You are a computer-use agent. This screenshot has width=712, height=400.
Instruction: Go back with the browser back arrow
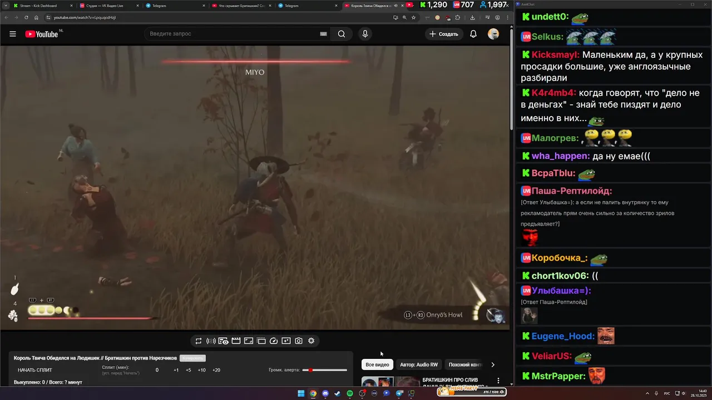[x=7, y=17]
